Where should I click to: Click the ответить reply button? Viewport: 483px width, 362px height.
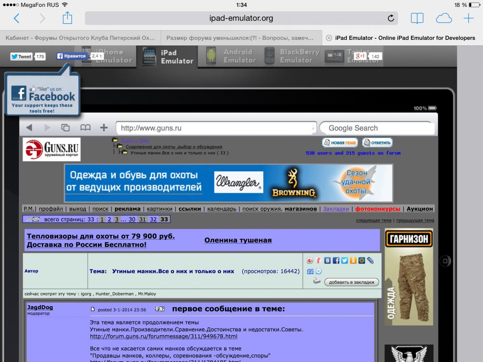tap(377, 142)
